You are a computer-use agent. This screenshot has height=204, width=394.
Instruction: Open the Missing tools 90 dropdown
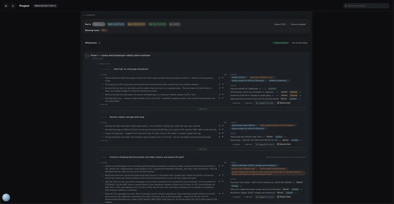tap(104, 30)
